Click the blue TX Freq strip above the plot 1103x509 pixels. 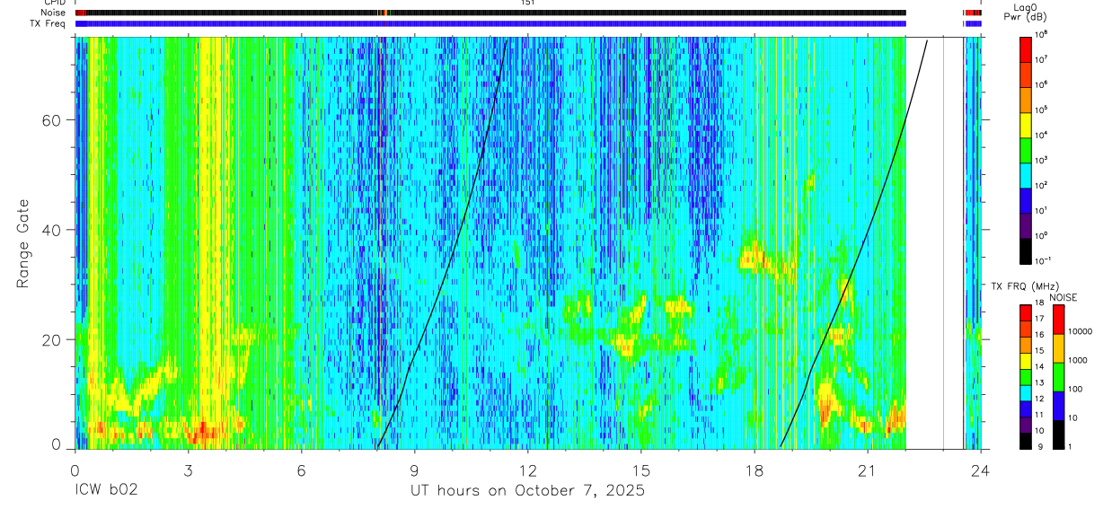(490, 23)
